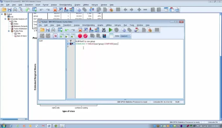
Task: Open Active DataSet1 dropdown
Action: coord(125,36)
